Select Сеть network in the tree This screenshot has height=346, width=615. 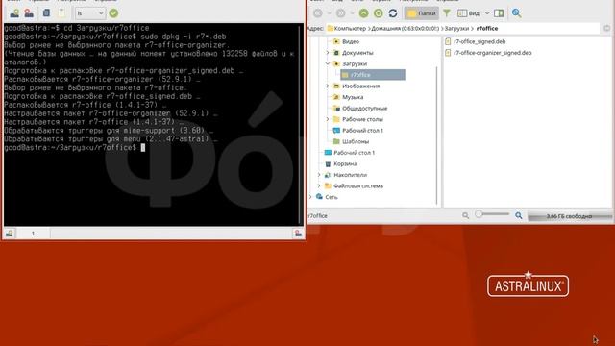click(x=331, y=197)
